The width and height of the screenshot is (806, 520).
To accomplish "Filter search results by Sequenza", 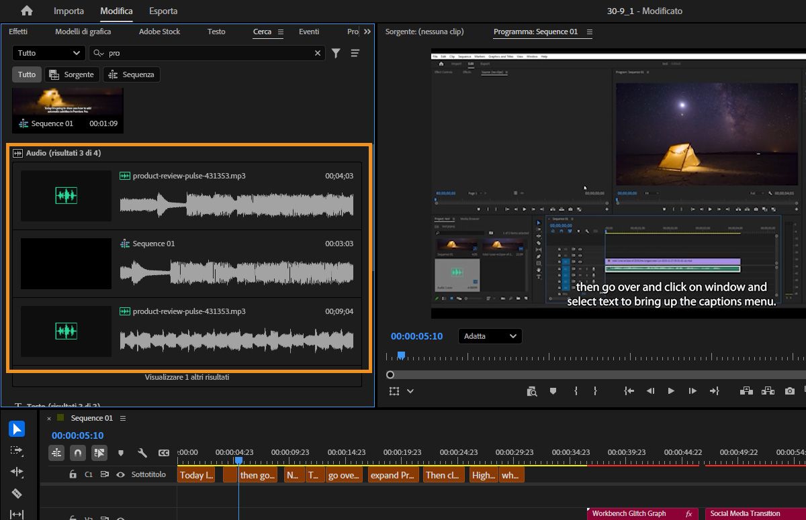I will pos(132,74).
